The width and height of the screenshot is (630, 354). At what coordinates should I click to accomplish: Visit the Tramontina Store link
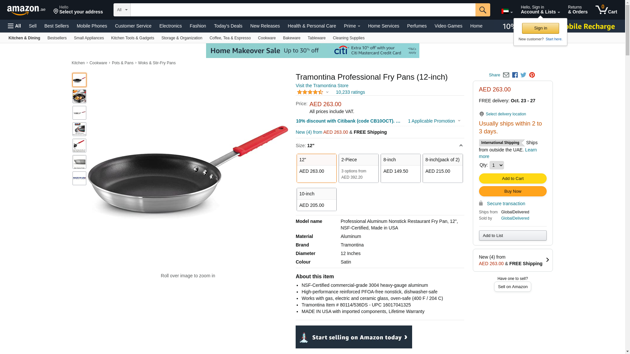click(x=322, y=86)
